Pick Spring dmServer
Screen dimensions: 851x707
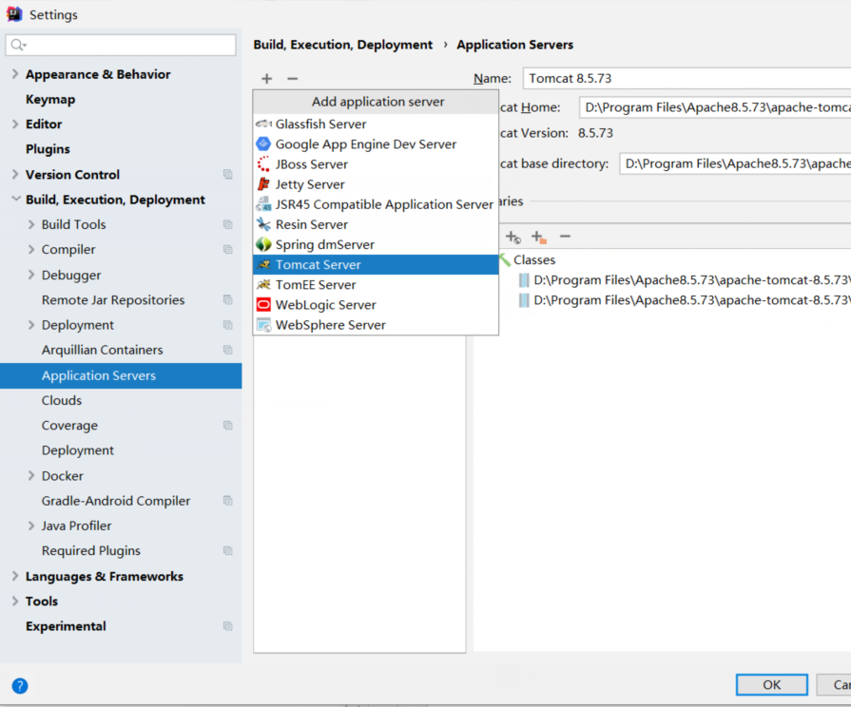(376, 245)
